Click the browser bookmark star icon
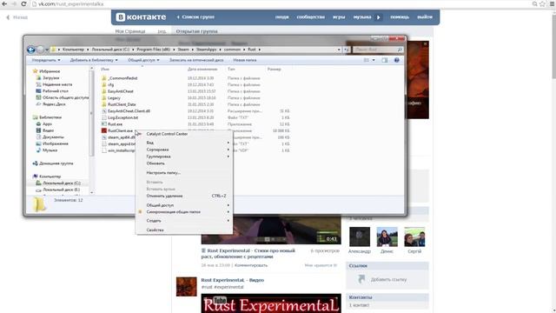Image resolution: width=556 pixels, height=313 pixels. coord(542,3)
